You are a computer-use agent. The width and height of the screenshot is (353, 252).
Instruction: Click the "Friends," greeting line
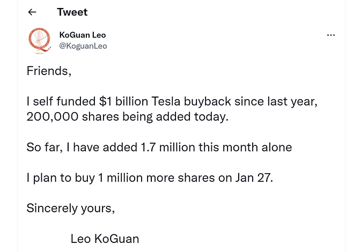point(48,71)
